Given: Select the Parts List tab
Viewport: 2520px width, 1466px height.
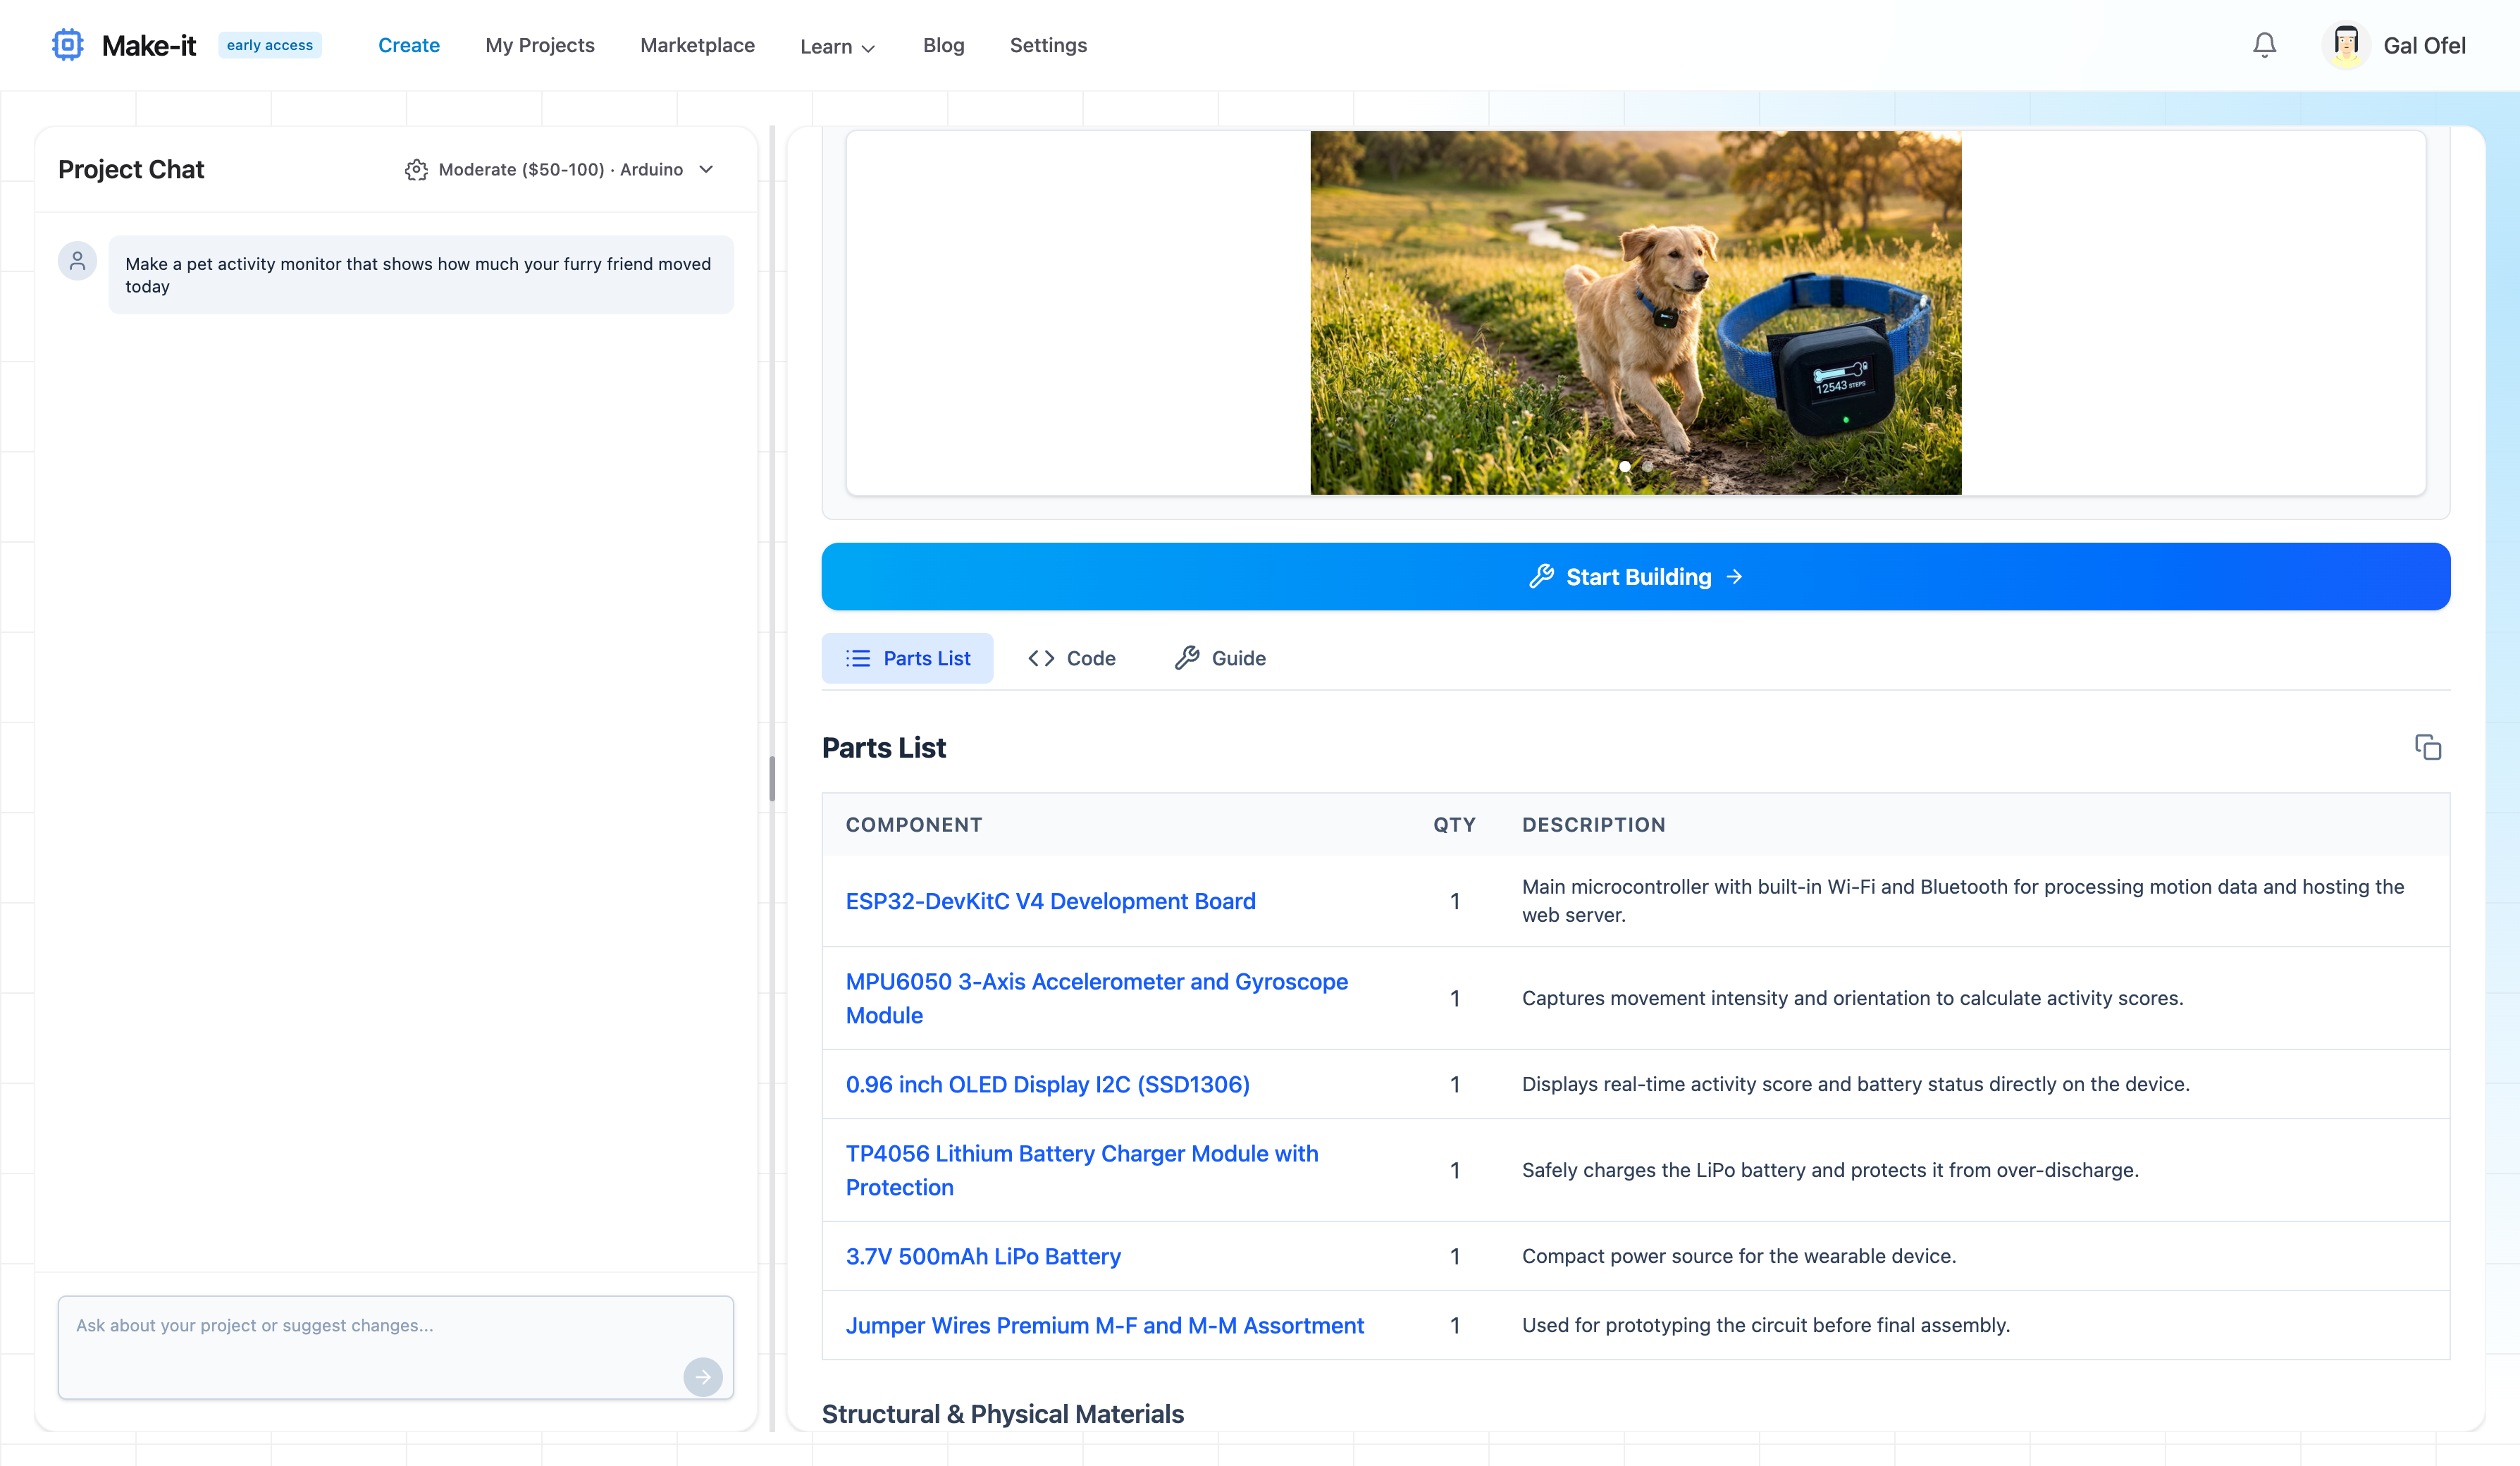Looking at the screenshot, I should (x=907, y=658).
